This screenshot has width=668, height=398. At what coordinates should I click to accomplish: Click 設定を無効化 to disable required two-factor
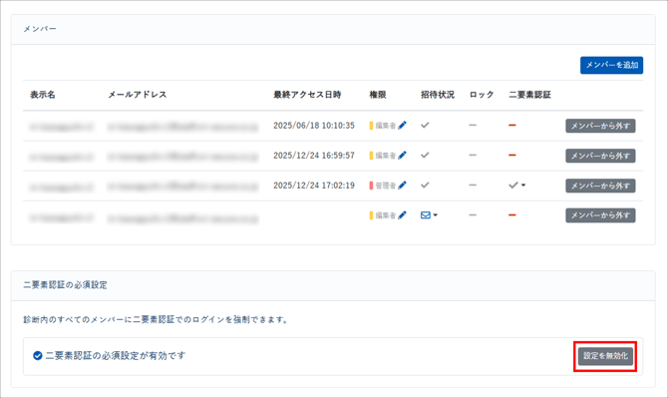[x=605, y=356]
